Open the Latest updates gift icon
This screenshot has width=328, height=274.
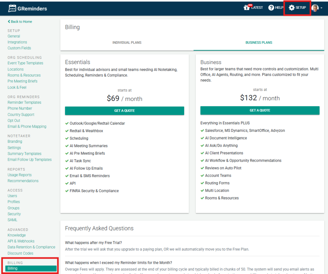247,8
